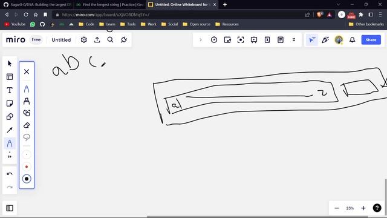Select the cursor tool in Miro toolbar
This screenshot has width=387, height=218.
click(x=10, y=64)
